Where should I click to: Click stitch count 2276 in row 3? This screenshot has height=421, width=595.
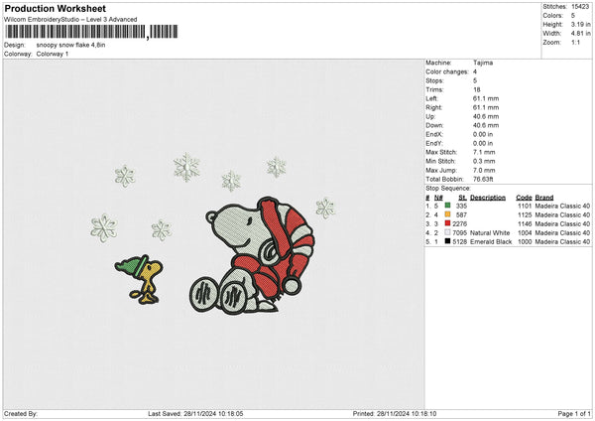(x=459, y=223)
